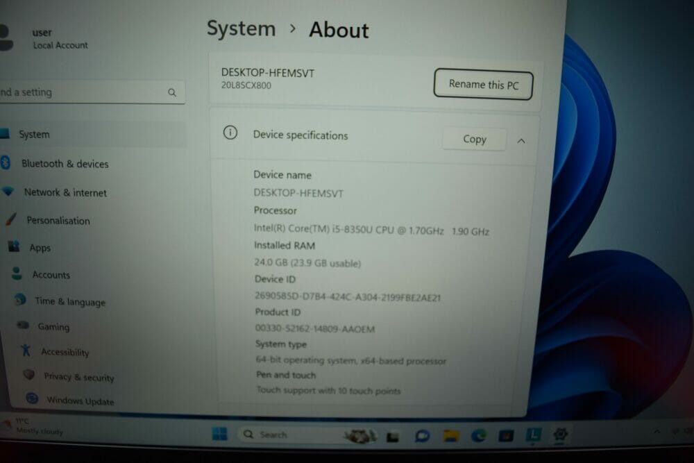The image size is (694, 463).
Task: Click the Gaming controller icon
Action: tap(23, 326)
